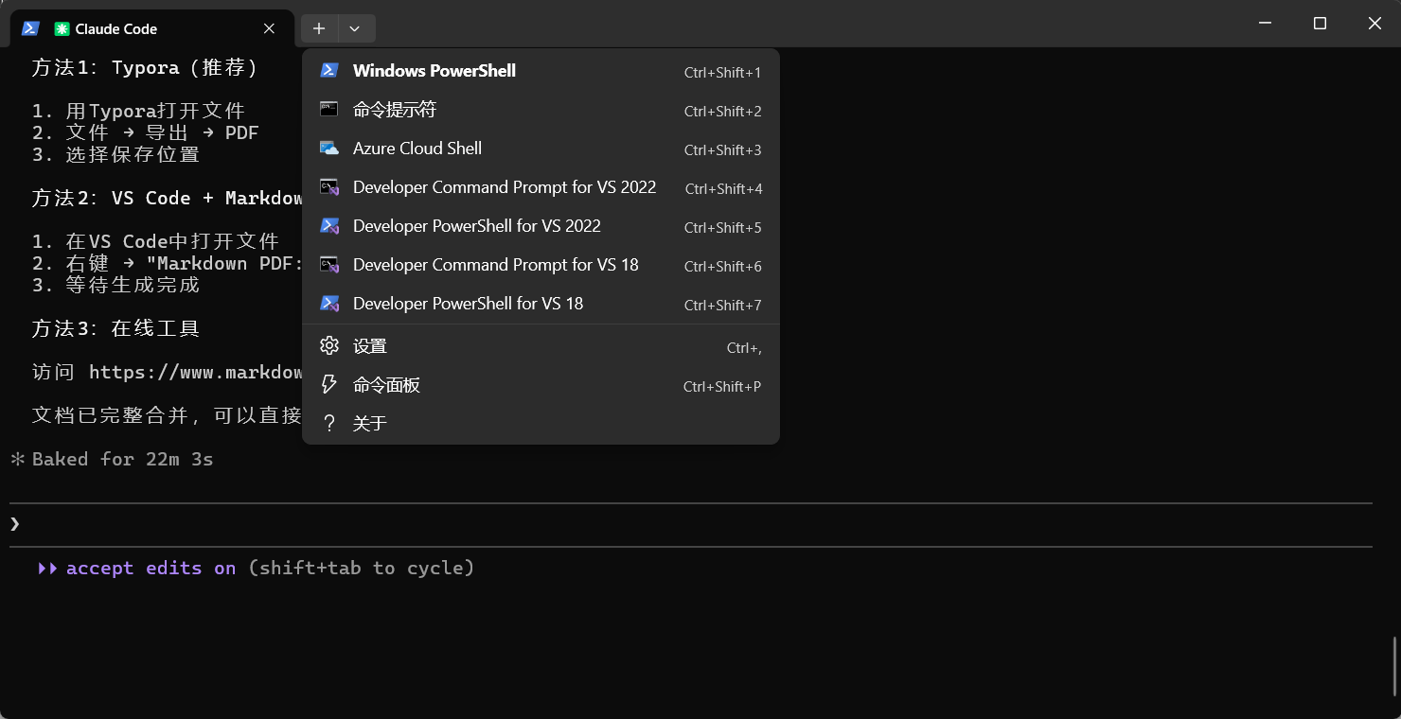1401x719 pixels.
Task: Click the accept edits on mode indicator
Action: coord(151,569)
